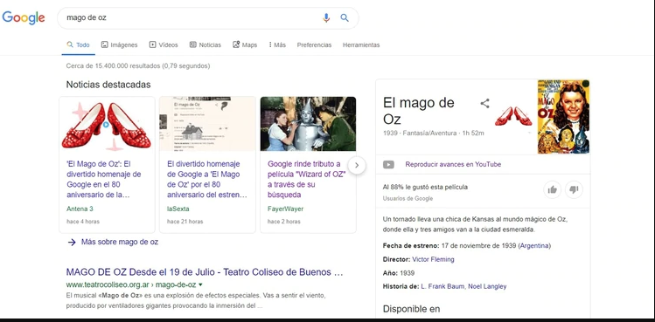655x322 pixels.
Task: Expand teatrocoliseo.org.ar URL dropdown arrow
Action: point(200,284)
